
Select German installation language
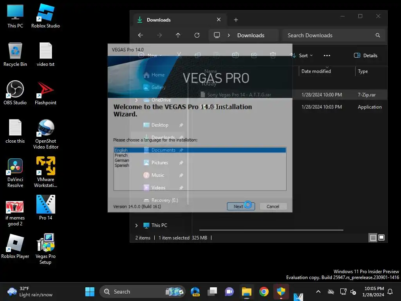122,160
